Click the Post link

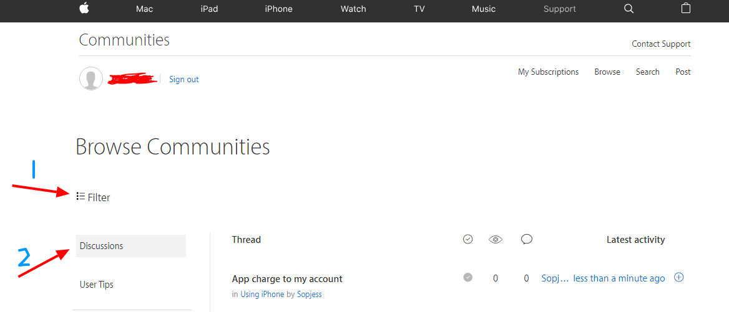pos(683,72)
